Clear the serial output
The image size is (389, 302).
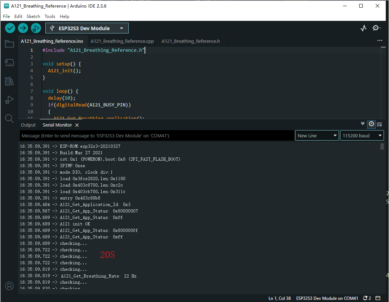[x=379, y=124]
